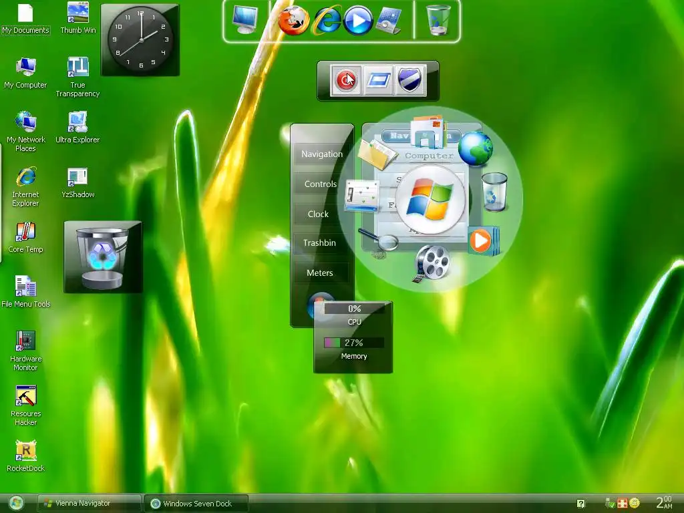Click the large trash bin desktop widget
Image resolution: width=684 pixels, height=513 pixels.
click(103, 257)
